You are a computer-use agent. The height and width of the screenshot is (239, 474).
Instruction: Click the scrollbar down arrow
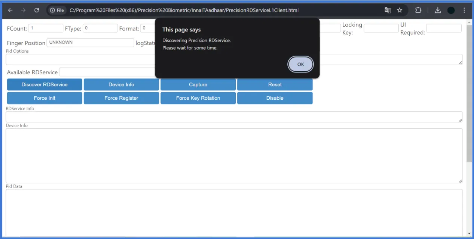point(469,234)
